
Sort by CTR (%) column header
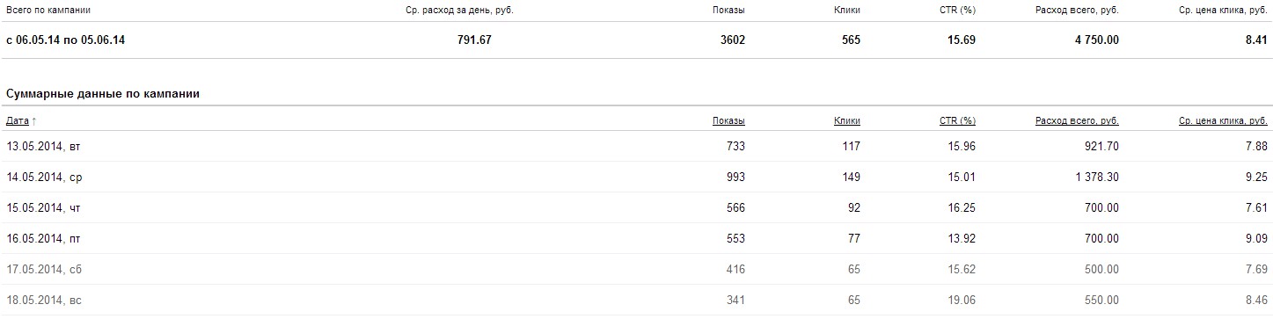[x=956, y=120]
